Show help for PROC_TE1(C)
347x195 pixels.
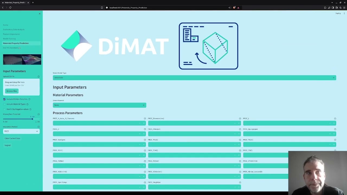point(240,140)
